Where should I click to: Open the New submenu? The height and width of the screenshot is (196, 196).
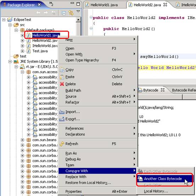[x=98, y=40]
